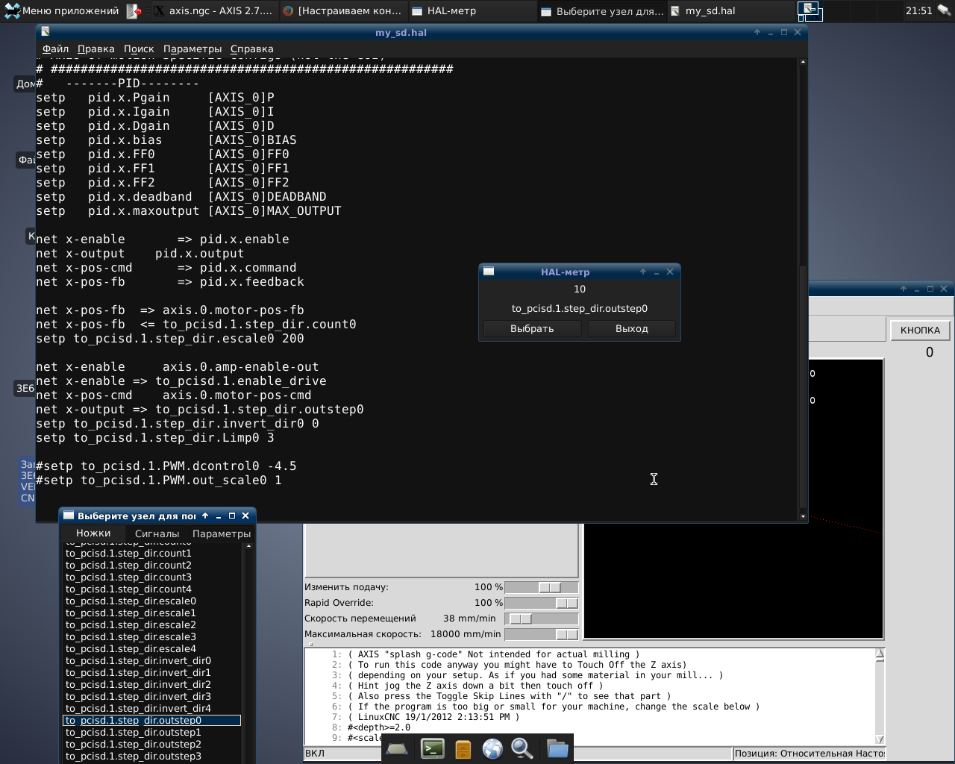Viewport: 955px width, 764px height.
Task: Open the applications menu logo in top panel
Action: coord(12,10)
